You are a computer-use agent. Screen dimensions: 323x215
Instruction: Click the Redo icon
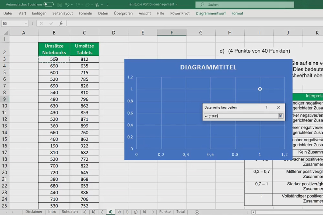click(78, 5)
